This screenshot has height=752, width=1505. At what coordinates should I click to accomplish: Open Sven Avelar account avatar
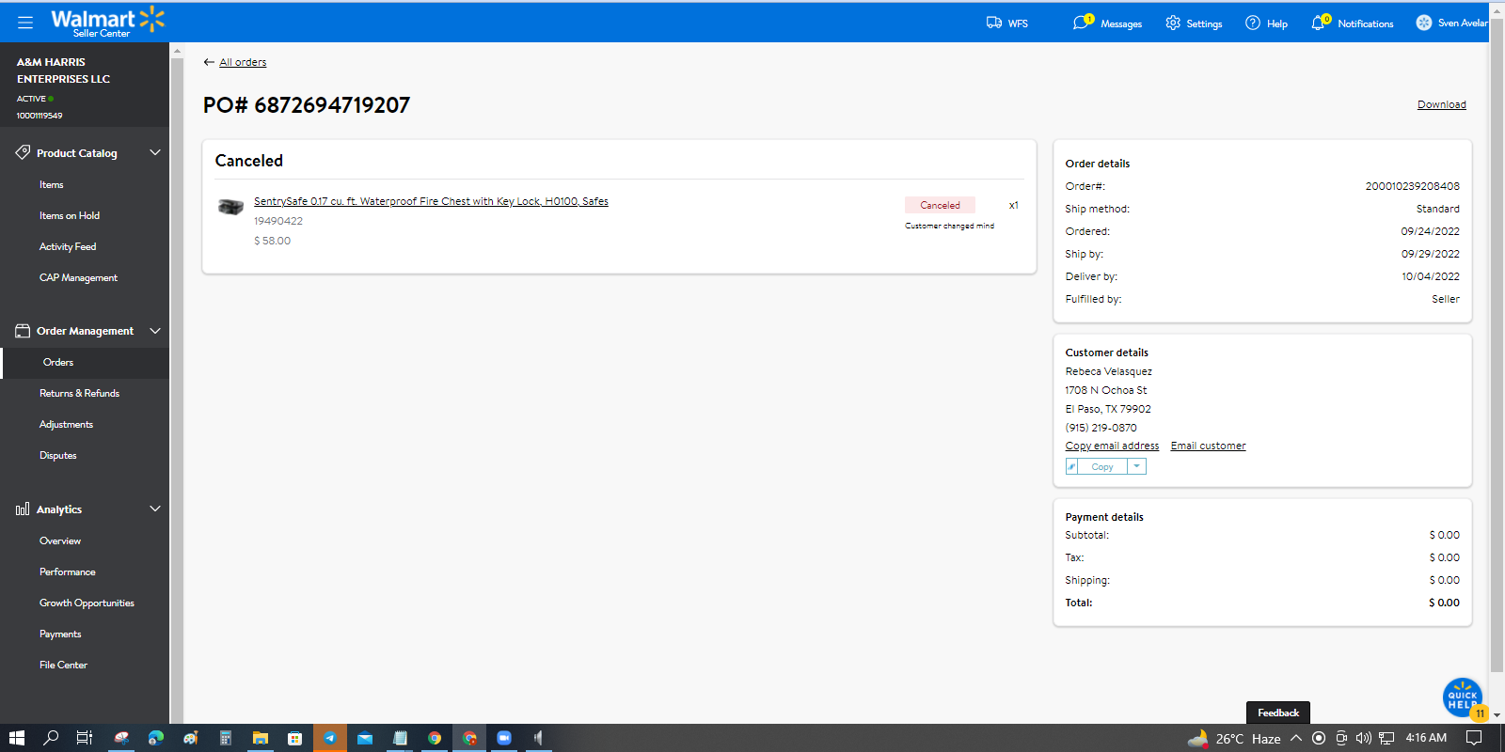coord(1424,23)
